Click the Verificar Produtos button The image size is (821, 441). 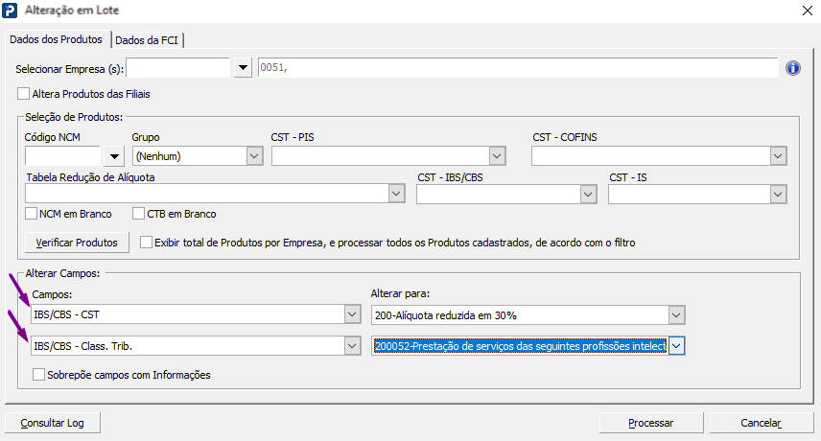[77, 243]
